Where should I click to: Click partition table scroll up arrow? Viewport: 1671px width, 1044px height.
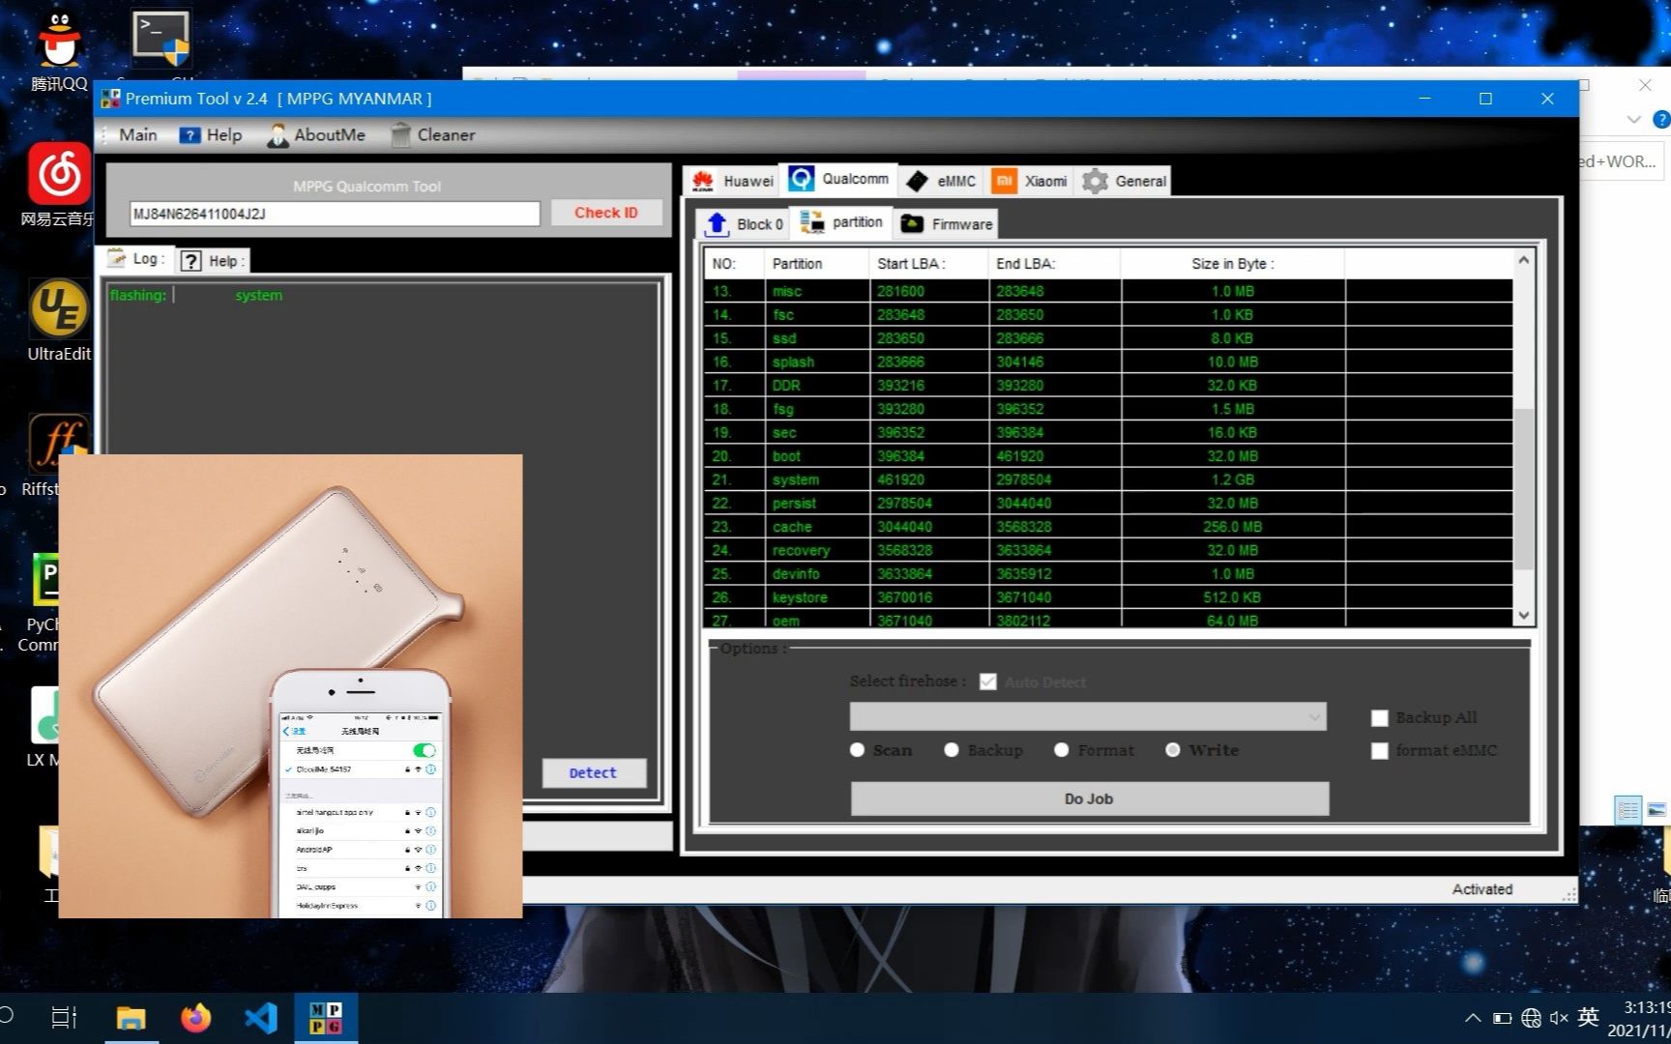click(x=1524, y=260)
